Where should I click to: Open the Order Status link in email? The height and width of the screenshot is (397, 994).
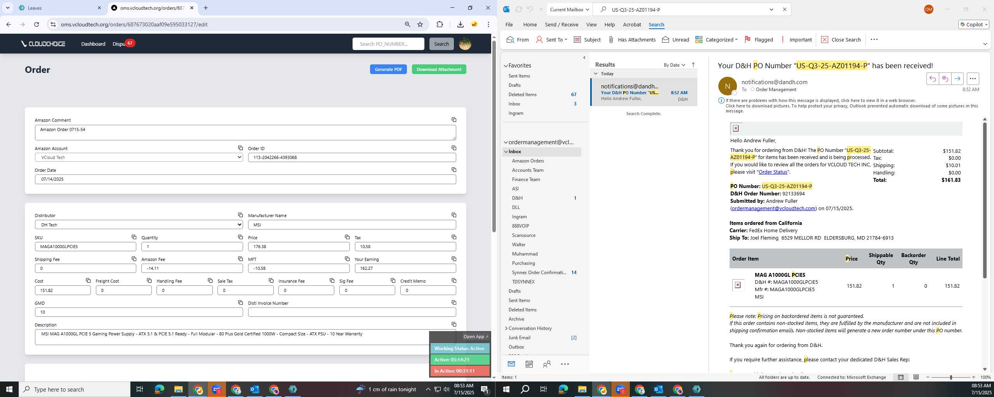(773, 172)
